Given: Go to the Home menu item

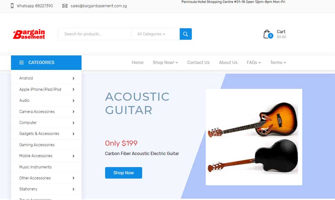Looking at the screenshot, I should pyautogui.click(x=137, y=62).
